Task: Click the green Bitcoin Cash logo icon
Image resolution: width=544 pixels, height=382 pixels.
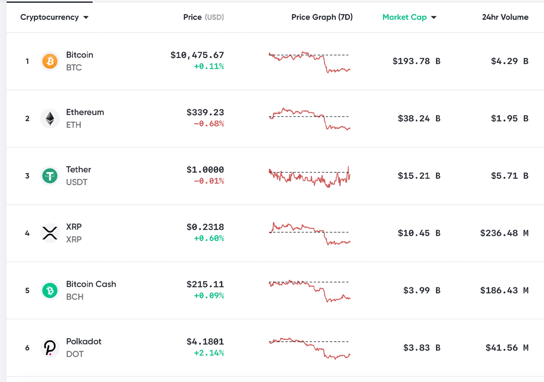Action: point(50,291)
